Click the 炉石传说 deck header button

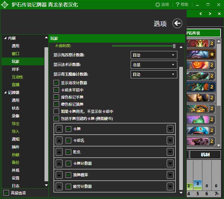coord(203,33)
